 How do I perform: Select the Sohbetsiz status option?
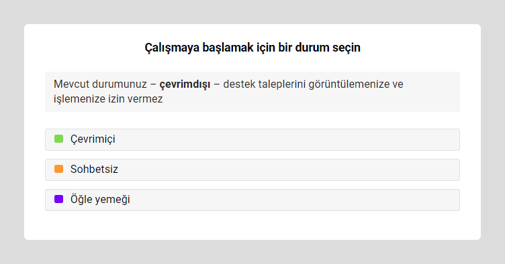pos(252,170)
